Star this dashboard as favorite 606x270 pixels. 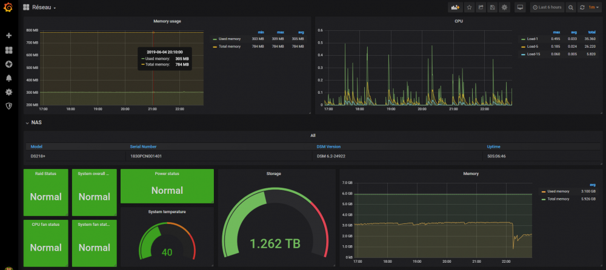[468, 7]
